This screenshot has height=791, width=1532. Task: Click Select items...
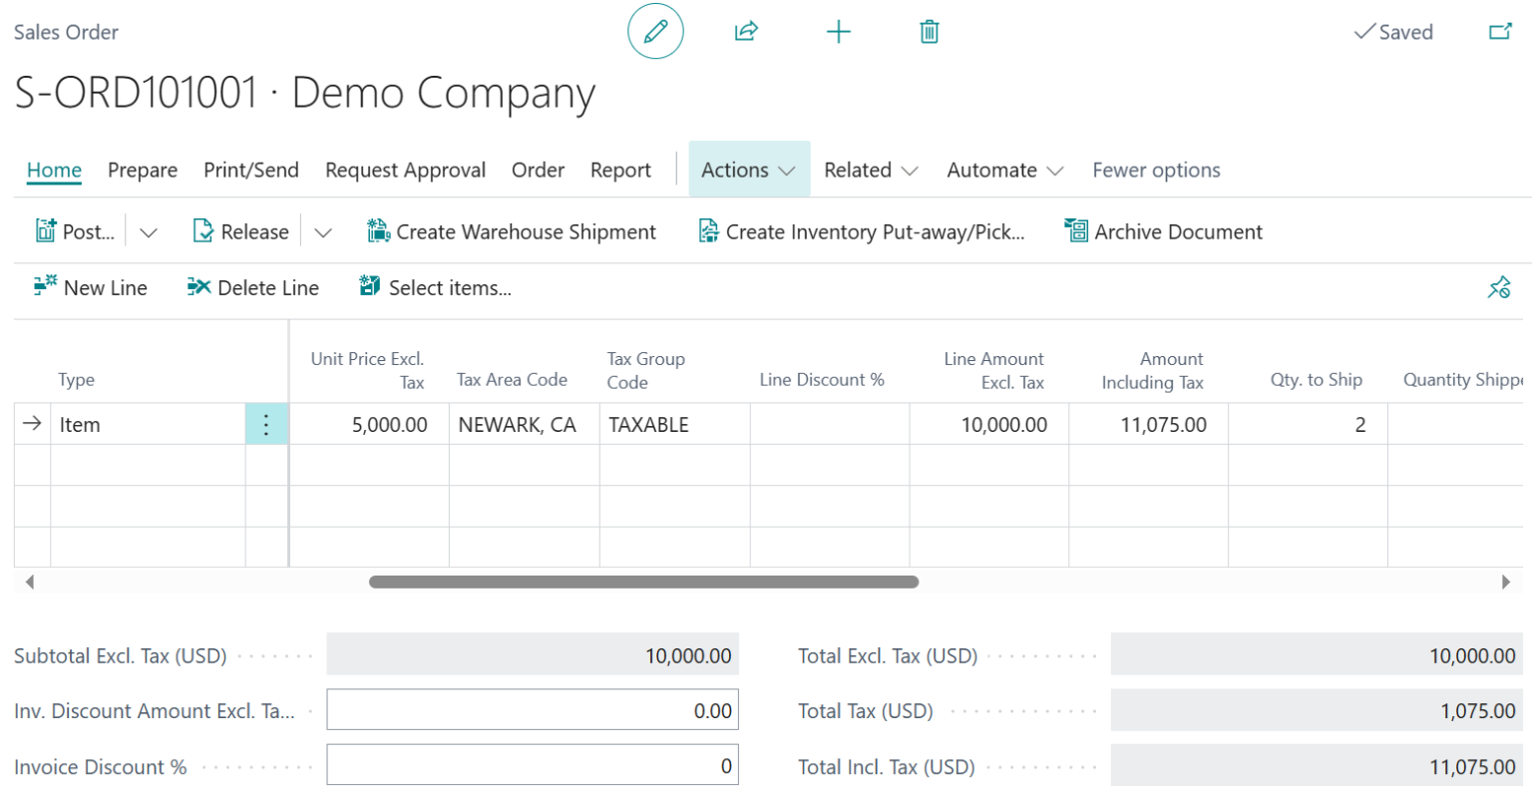435,288
